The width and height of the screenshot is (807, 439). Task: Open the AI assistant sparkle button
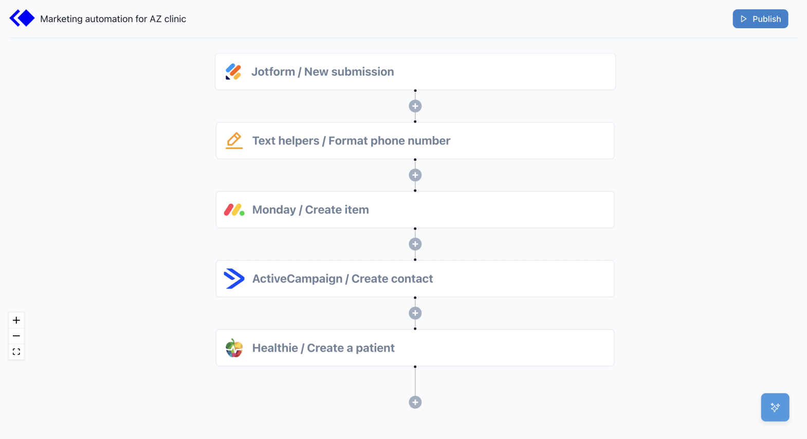click(x=775, y=407)
